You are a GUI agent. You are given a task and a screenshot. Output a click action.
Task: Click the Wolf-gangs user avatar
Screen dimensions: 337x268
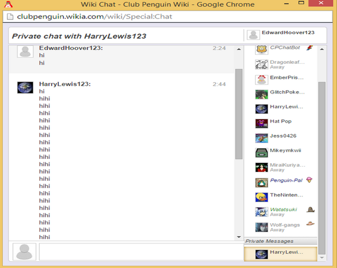pyautogui.click(x=261, y=227)
